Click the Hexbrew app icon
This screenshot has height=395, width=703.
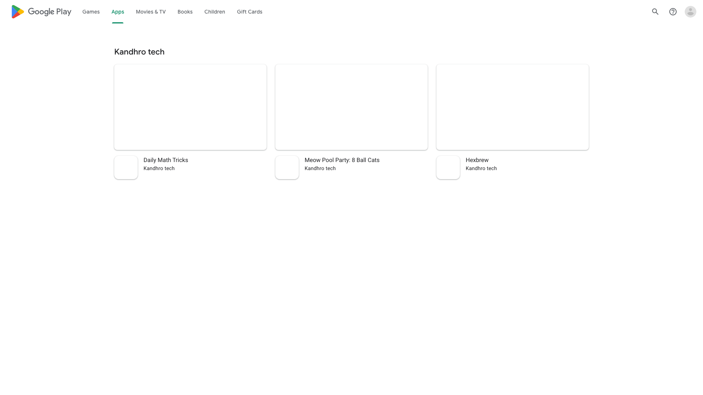pyautogui.click(x=448, y=168)
